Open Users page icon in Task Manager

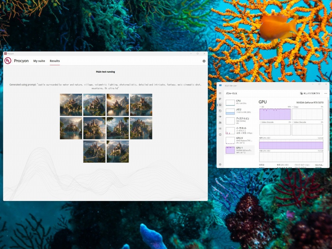220,123
